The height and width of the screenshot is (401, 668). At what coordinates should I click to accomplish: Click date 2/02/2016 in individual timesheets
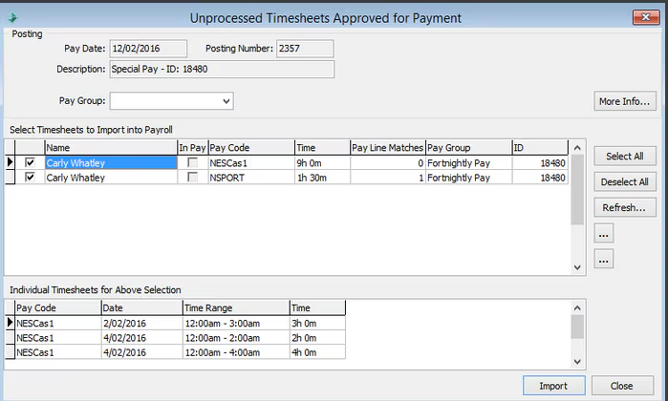click(x=141, y=323)
